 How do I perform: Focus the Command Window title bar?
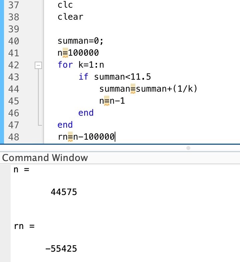tap(45, 158)
